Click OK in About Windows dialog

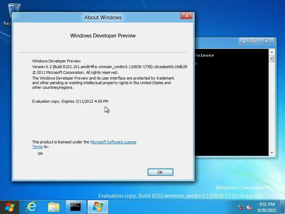160,172
